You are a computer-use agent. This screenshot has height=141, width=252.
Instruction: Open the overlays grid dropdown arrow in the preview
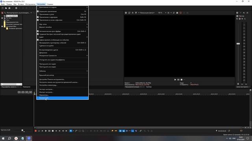point(171,13)
